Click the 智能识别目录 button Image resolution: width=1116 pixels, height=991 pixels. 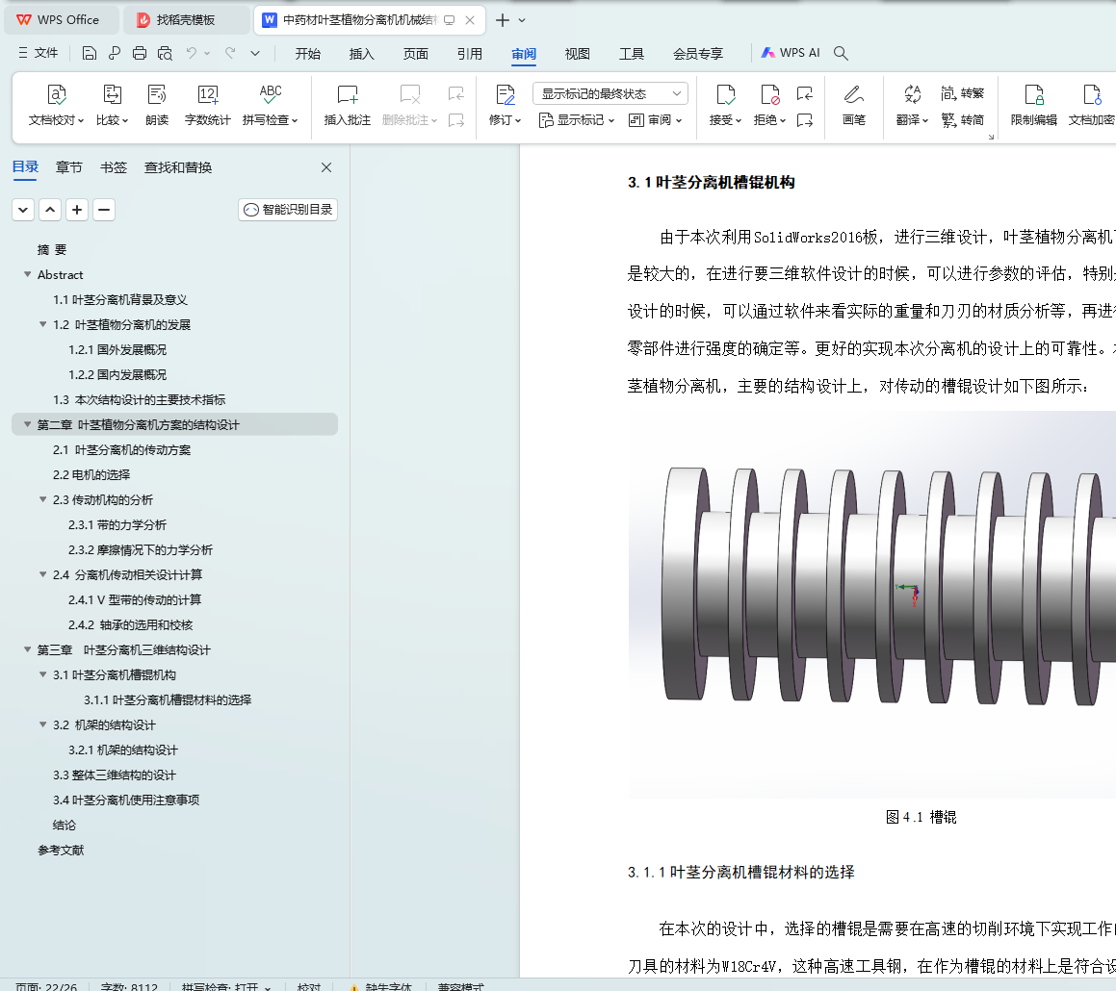[x=288, y=209]
